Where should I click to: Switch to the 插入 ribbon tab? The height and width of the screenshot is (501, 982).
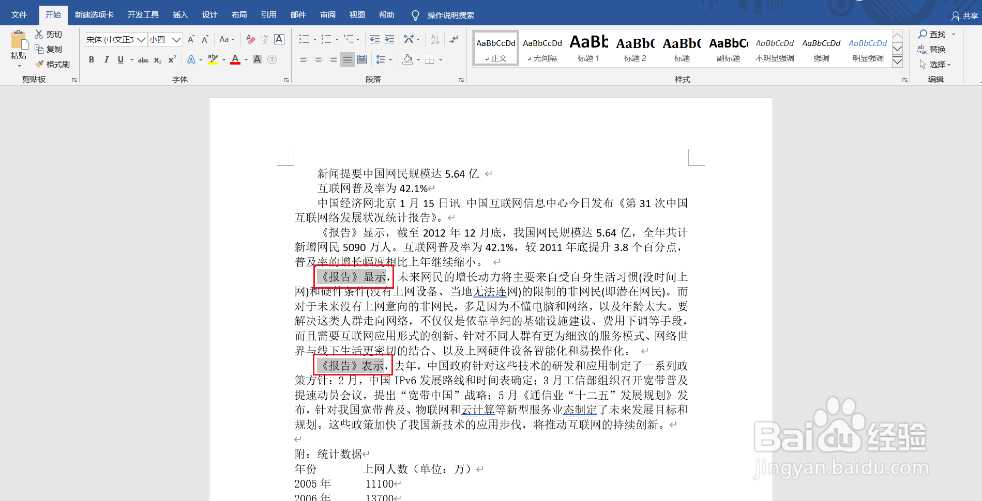click(x=180, y=14)
